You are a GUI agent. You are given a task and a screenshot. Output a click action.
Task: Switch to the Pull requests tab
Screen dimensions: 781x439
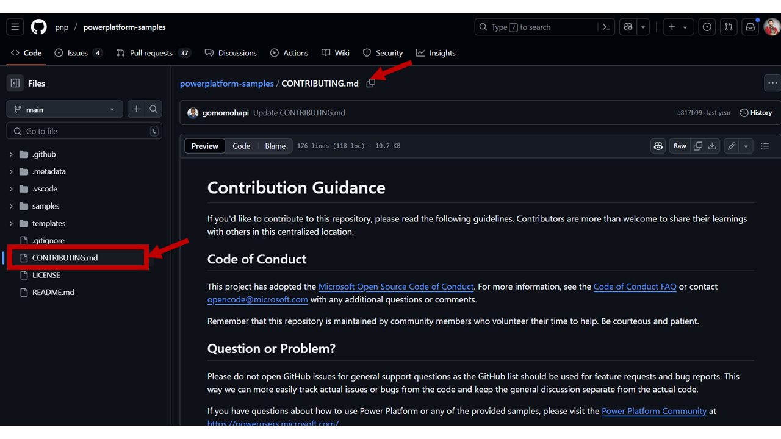pos(154,53)
